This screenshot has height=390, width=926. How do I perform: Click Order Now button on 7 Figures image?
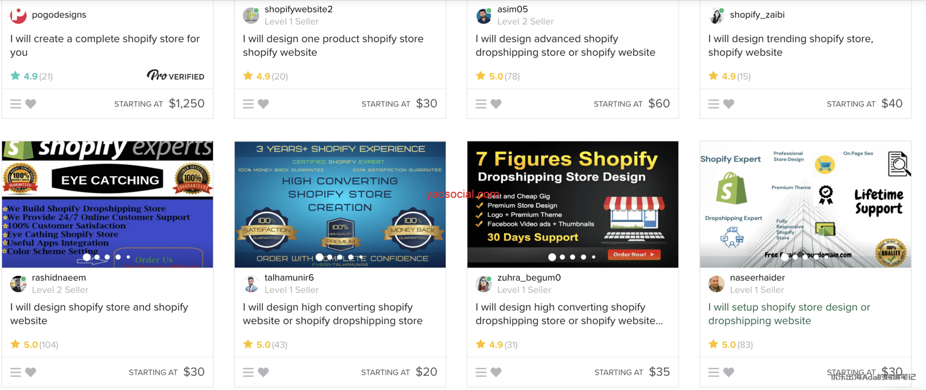click(x=634, y=254)
